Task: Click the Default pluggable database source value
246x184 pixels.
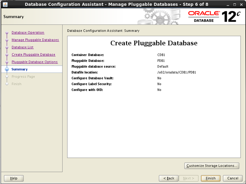Action: pyautogui.click(x=163, y=67)
